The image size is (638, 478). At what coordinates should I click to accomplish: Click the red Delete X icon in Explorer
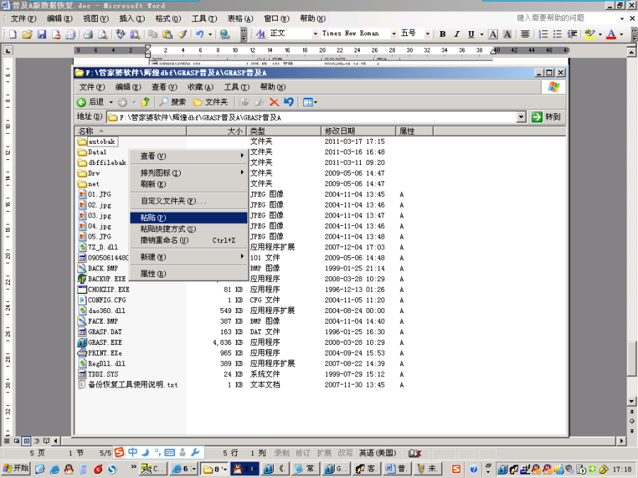(274, 102)
